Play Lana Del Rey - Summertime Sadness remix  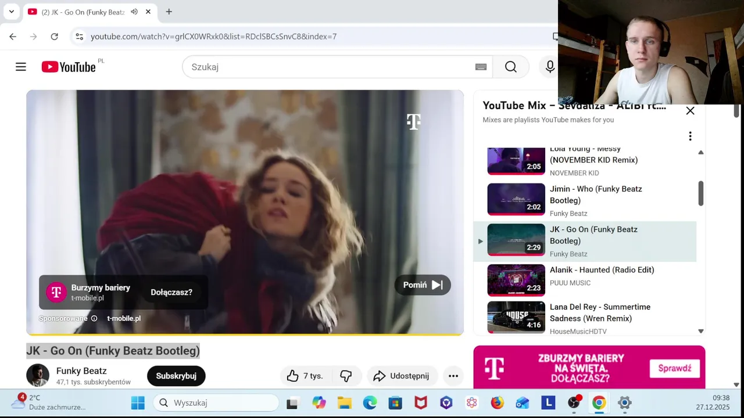pos(585,316)
